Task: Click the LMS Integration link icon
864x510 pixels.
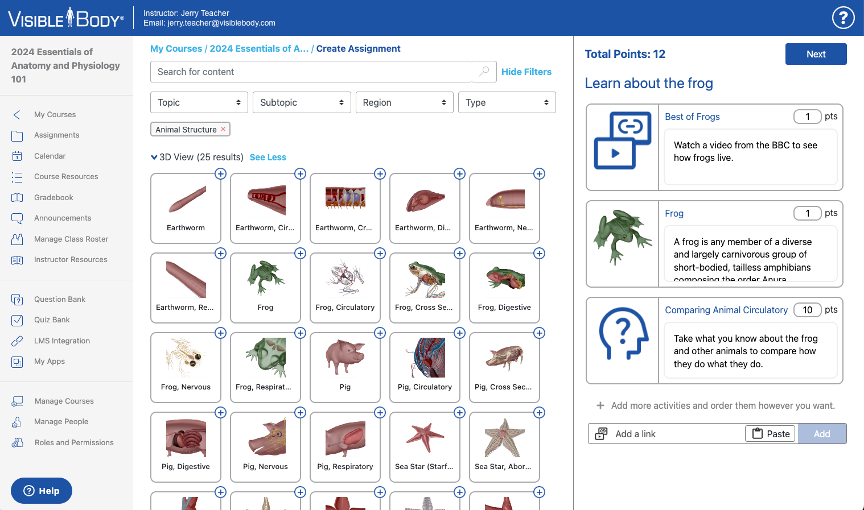Action: (17, 341)
